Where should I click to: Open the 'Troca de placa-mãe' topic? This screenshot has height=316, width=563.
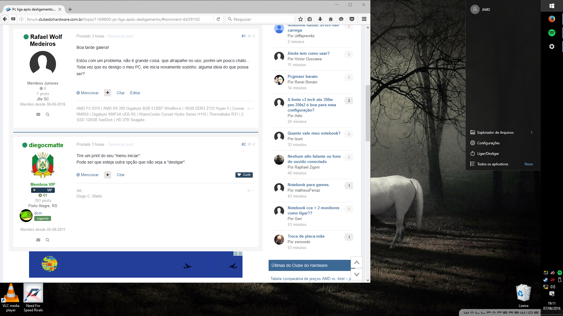coord(306,236)
